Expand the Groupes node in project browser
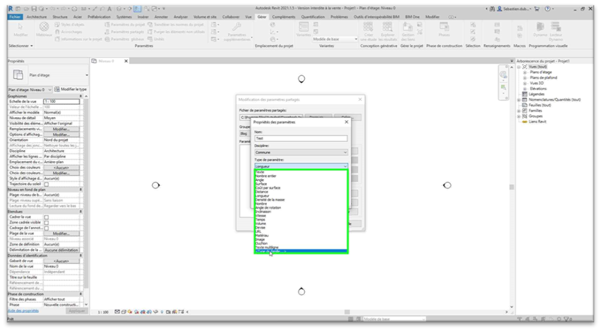This screenshot has width=601, height=331. tap(519, 116)
